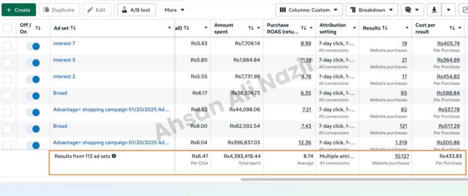Image resolution: width=468 pixels, height=196 pixels.
Task: Open the Cost per result column dropdown
Action: pyautogui.click(x=460, y=28)
